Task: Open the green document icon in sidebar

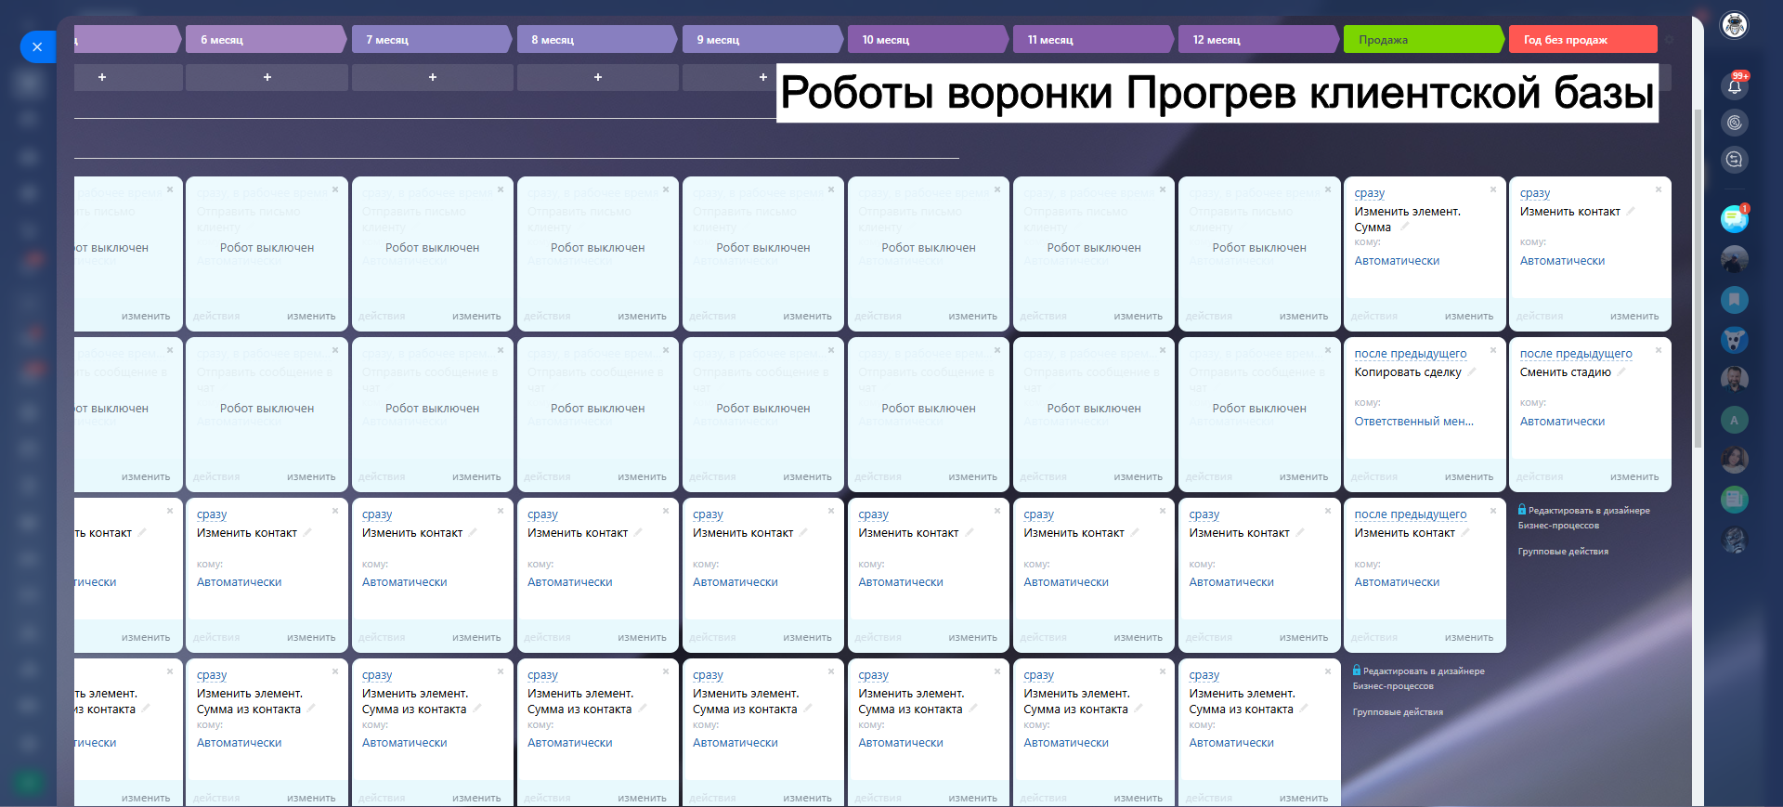Action: (x=1734, y=500)
